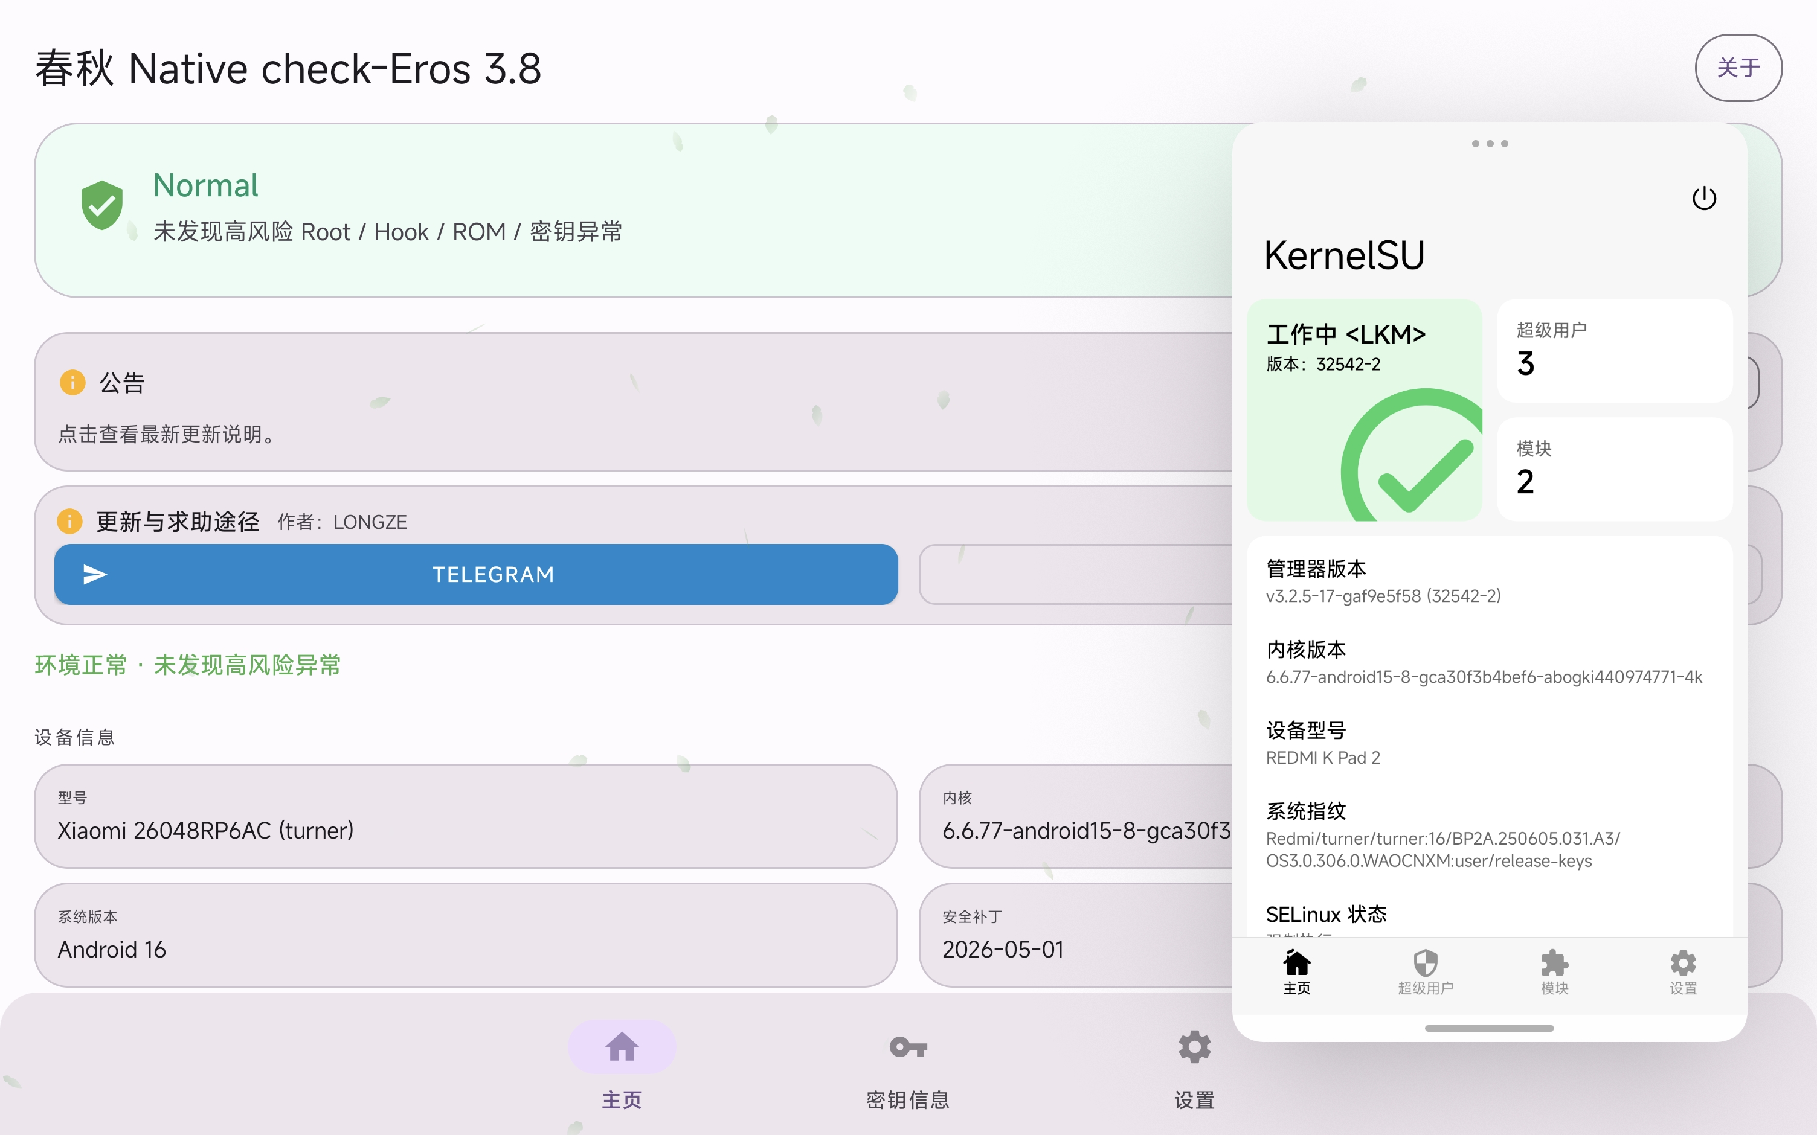The width and height of the screenshot is (1817, 1135).
Task: Open the three-dot handle of floating window
Action: pos(1490,143)
